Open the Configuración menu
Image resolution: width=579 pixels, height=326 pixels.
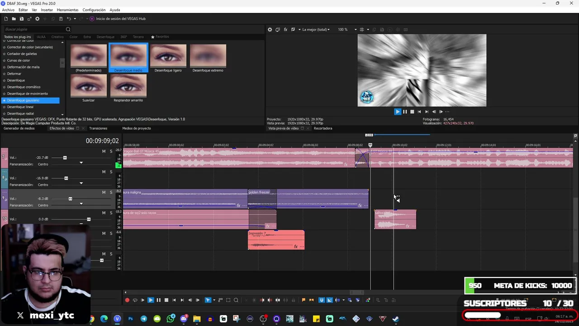(94, 10)
